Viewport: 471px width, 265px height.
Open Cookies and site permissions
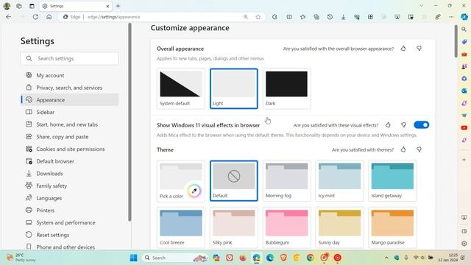[70, 149]
